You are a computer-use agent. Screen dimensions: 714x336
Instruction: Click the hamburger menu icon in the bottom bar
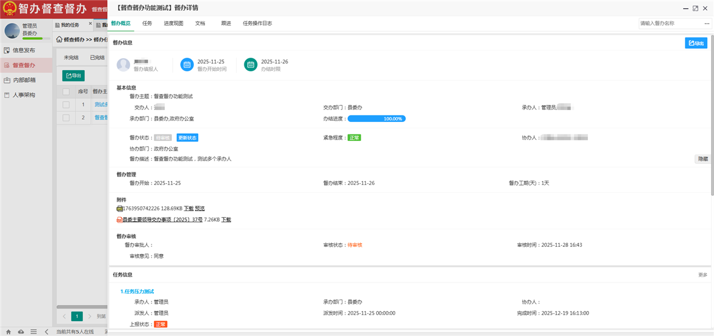click(34, 331)
